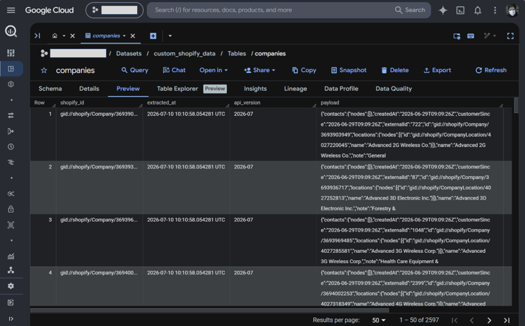Delete the companies table

pos(395,70)
